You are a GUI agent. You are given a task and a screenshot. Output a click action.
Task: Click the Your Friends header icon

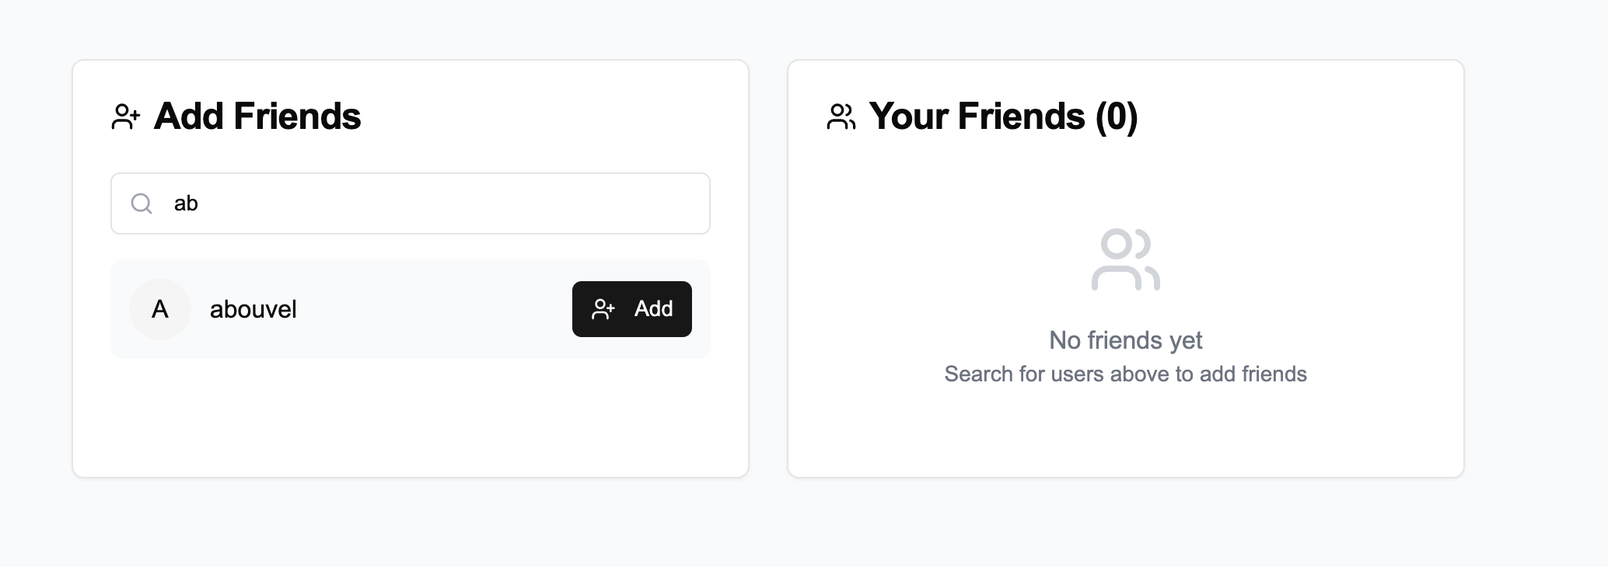(841, 117)
